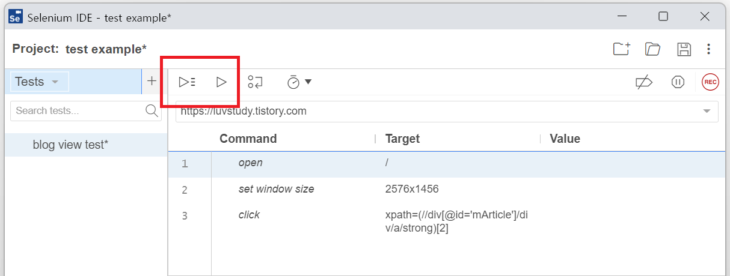The height and width of the screenshot is (276, 730).
Task: Step over the current command
Action: [256, 82]
